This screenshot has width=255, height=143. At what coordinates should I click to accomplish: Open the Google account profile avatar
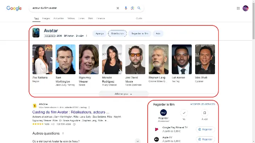(245, 8)
